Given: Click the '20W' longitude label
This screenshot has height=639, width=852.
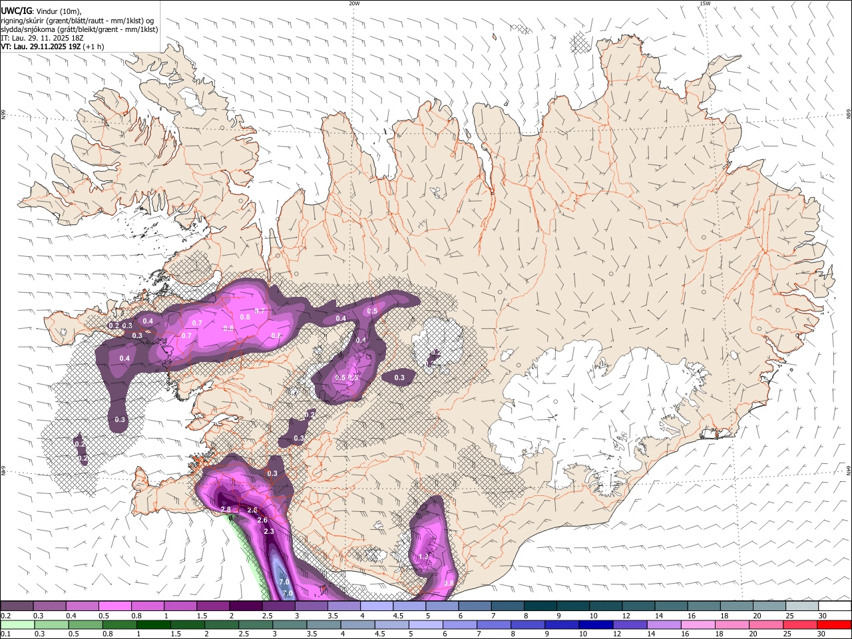Looking at the screenshot, I should pos(354,3).
